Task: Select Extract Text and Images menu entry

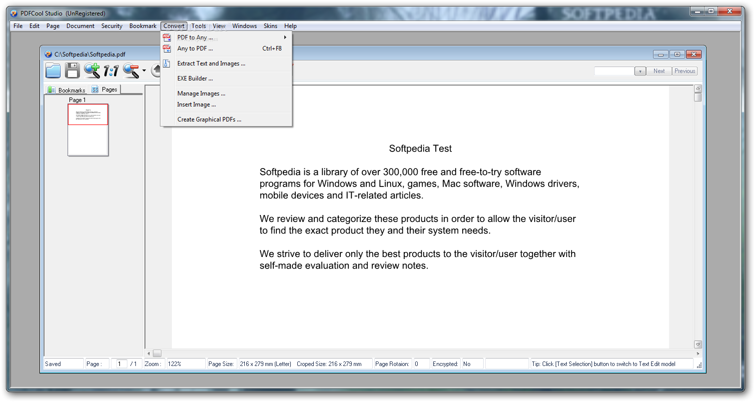Action: pos(226,63)
